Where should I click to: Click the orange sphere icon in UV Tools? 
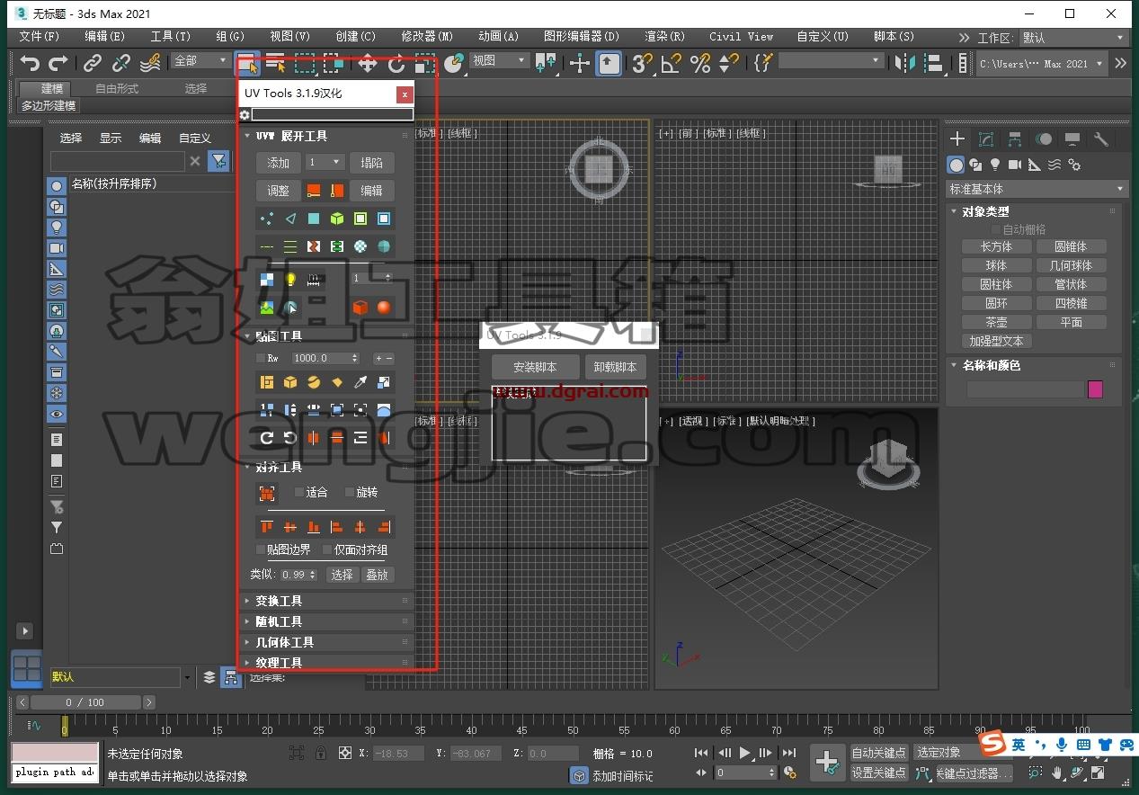click(x=384, y=308)
